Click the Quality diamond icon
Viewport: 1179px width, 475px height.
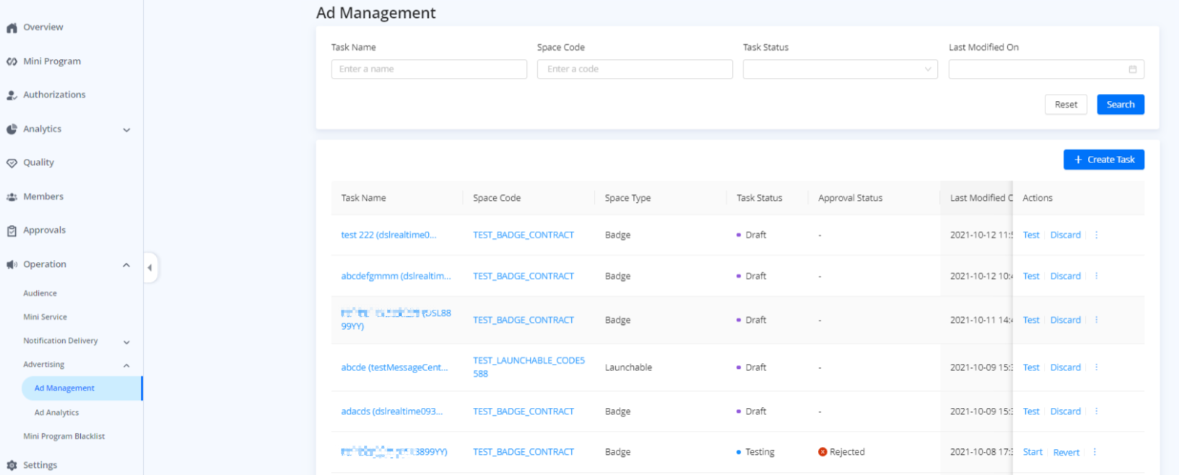[12, 163]
